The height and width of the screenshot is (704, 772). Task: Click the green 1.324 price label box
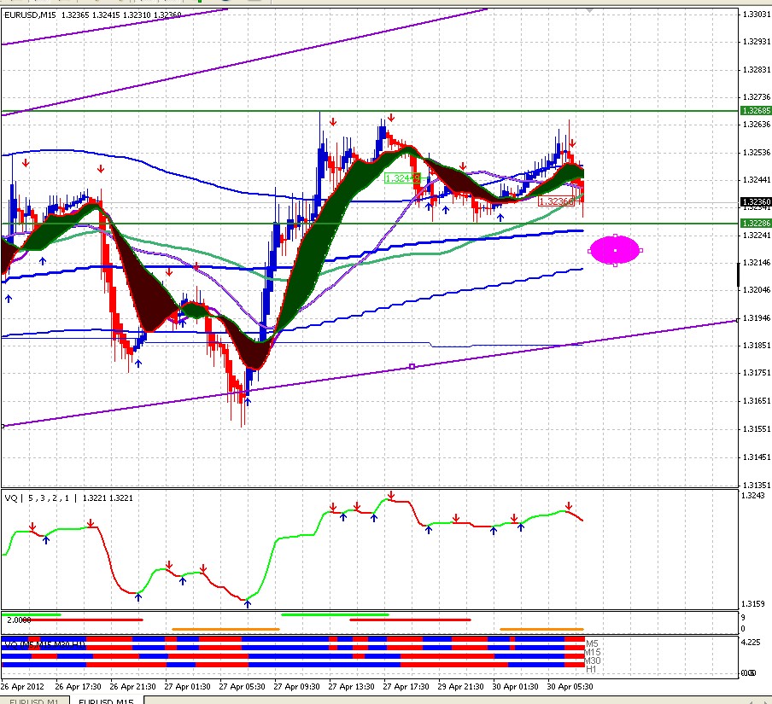401,178
